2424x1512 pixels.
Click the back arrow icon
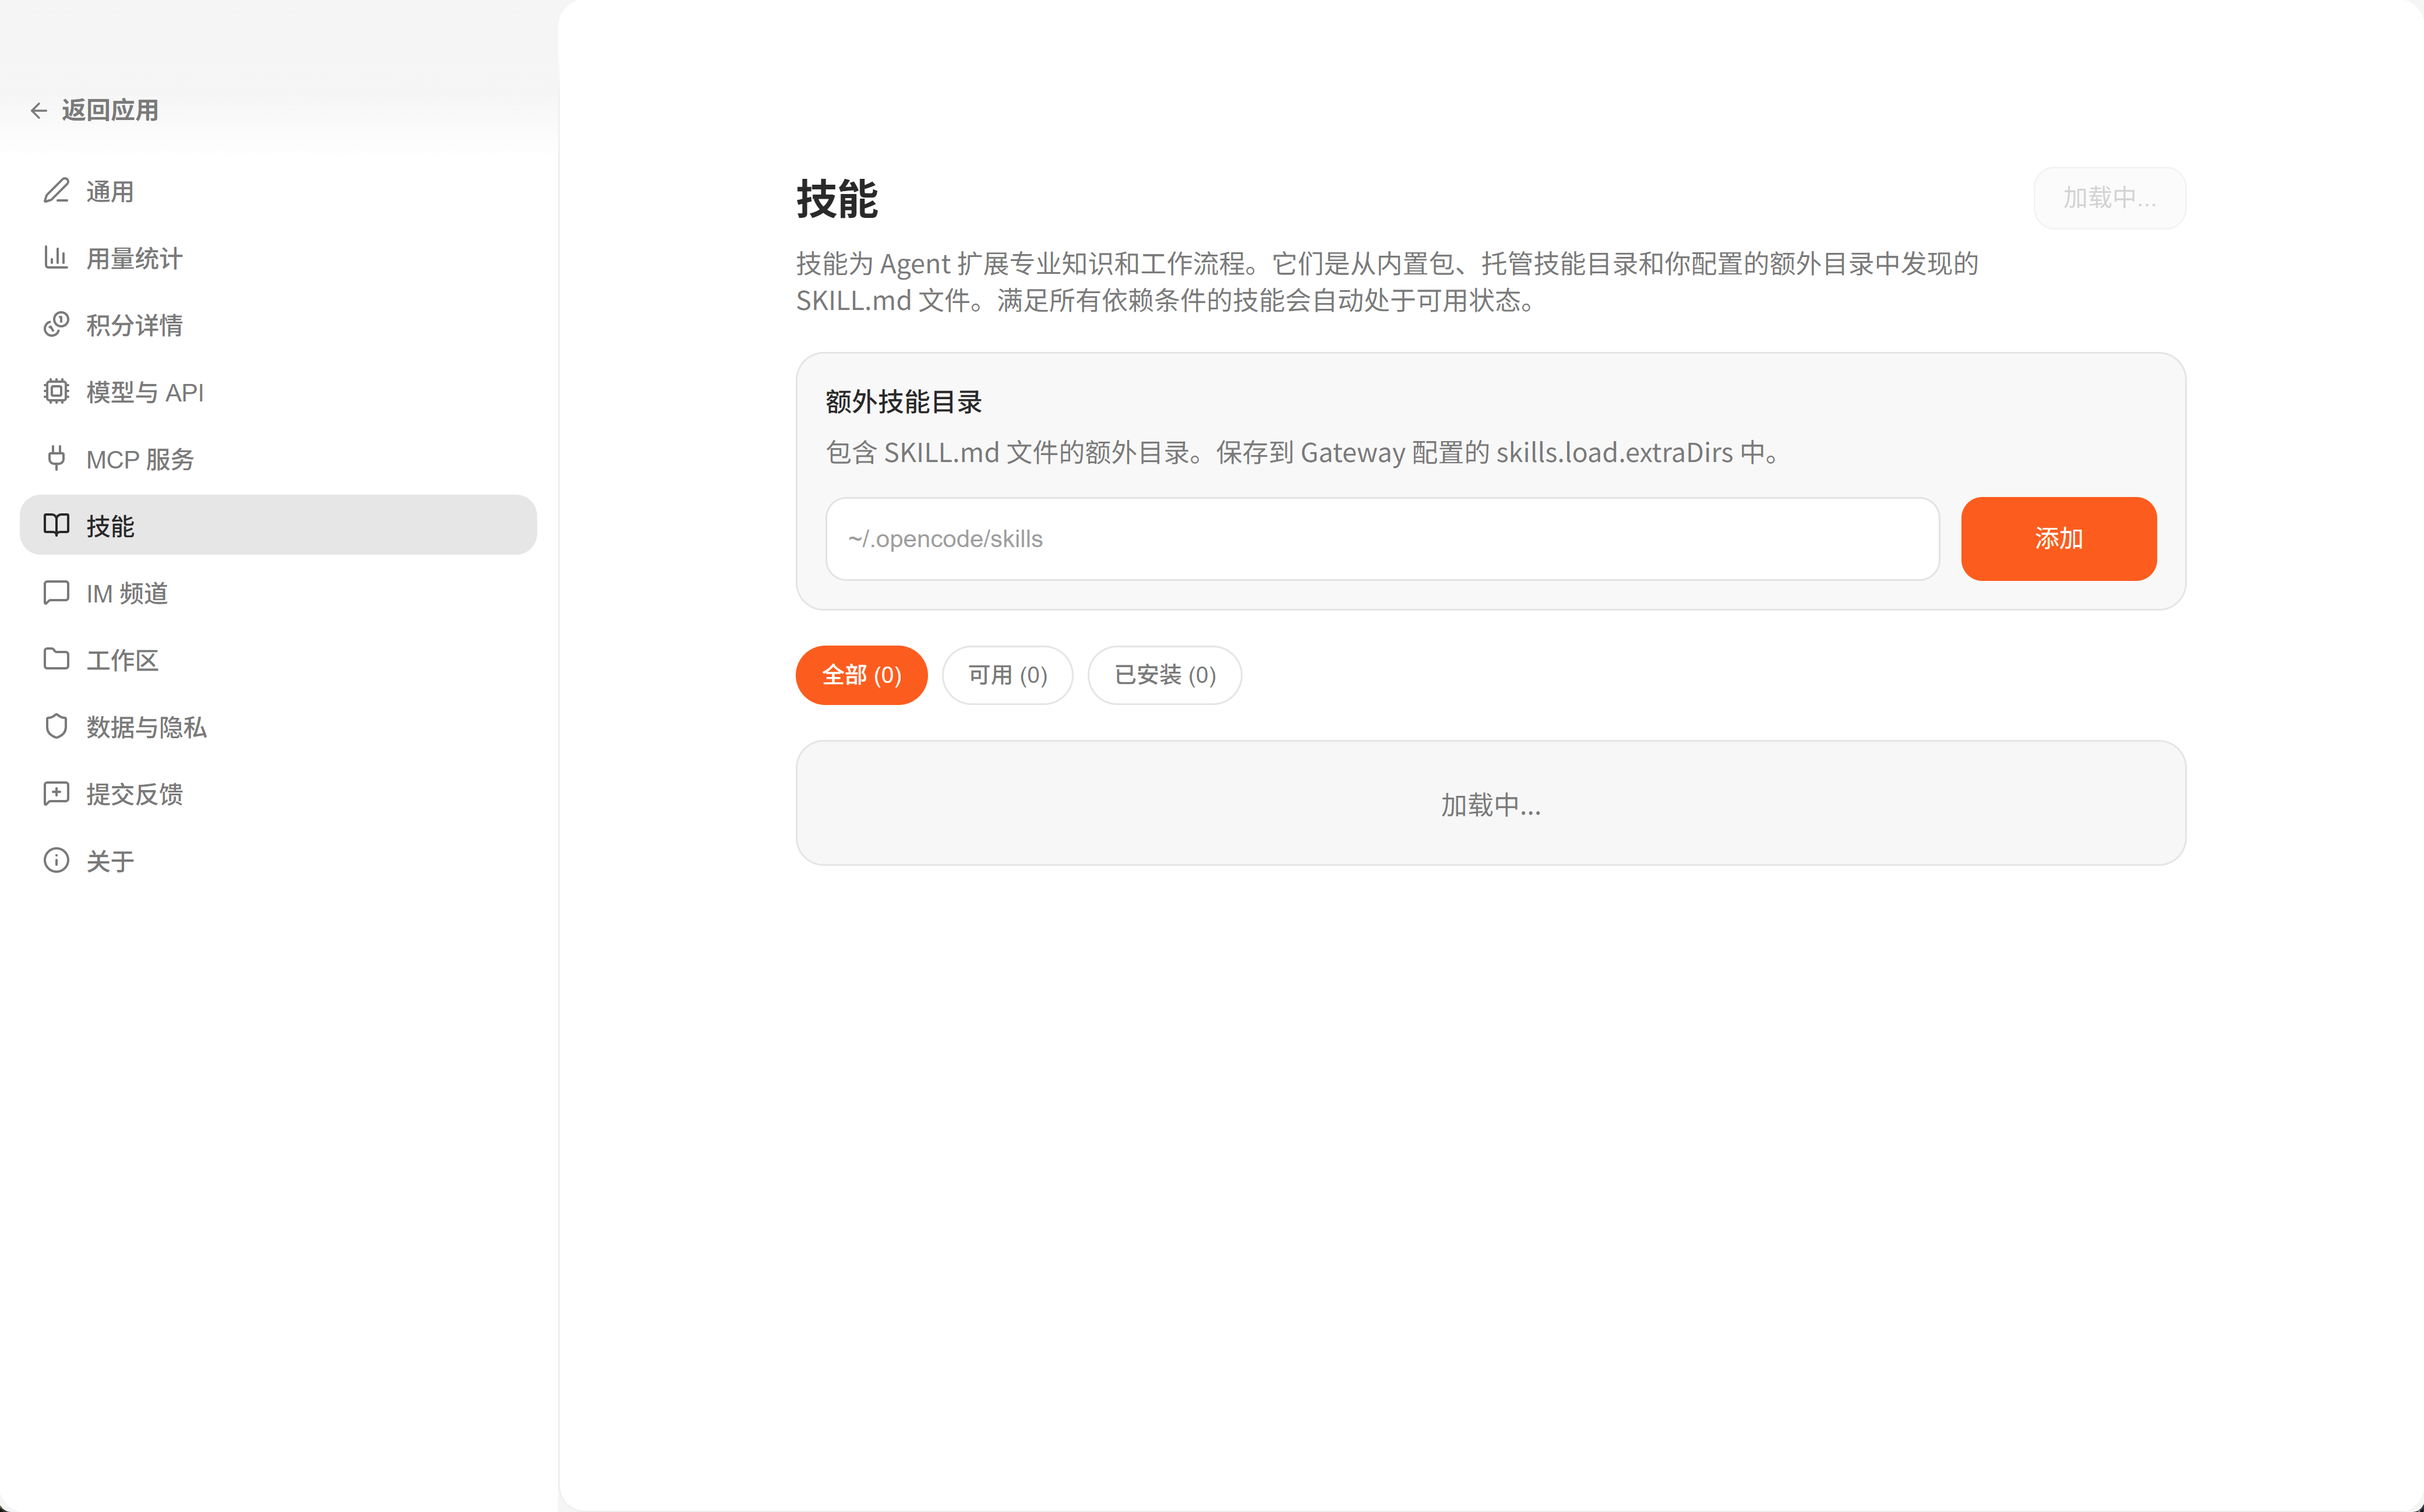[39, 110]
